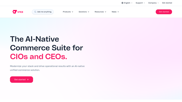Click the search magnifier icon
This screenshot has height=102, width=182.
coord(35,12)
